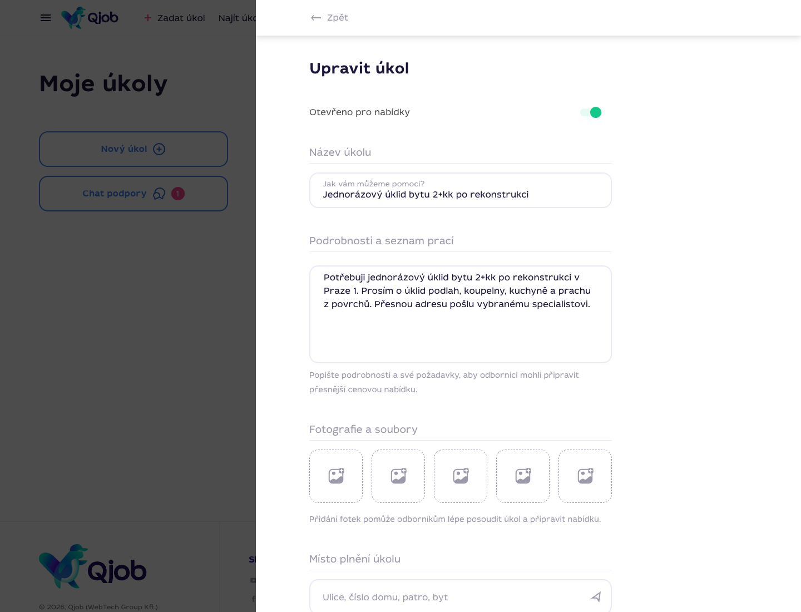Click into the task details text area
This screenshot has height=612, width=801.
461,314
